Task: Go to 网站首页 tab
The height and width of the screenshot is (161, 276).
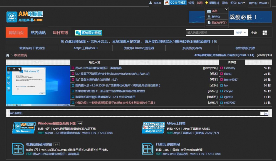Action: coord(16,33)
